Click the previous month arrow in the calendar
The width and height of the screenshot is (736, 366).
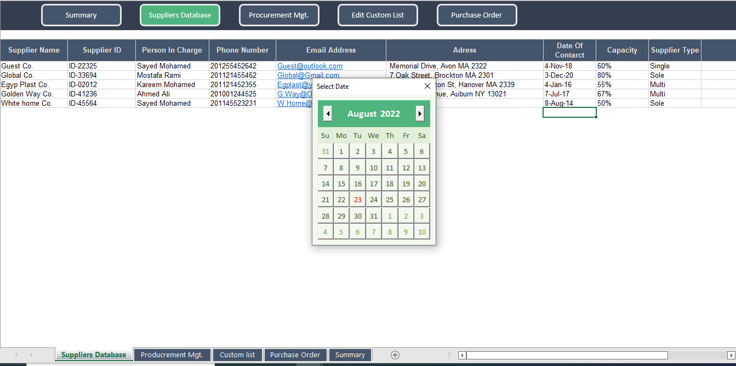327,113
